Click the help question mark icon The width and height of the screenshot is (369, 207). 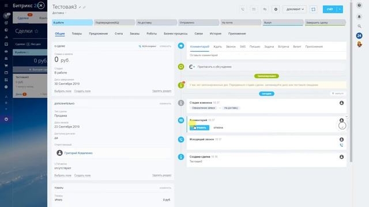click(359, 5)
